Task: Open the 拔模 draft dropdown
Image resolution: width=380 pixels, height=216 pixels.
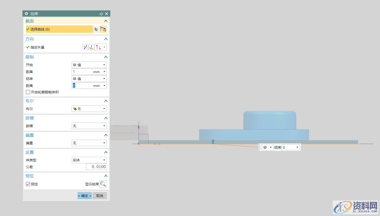Action: coord(89,126)
